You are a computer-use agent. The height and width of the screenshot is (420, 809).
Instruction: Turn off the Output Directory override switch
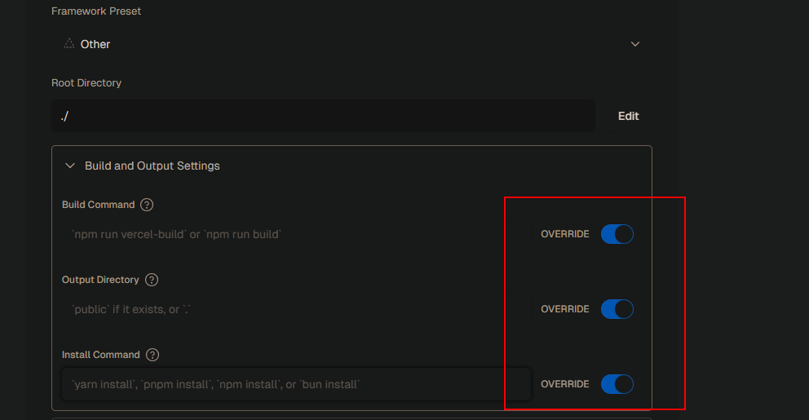(617, 309)
